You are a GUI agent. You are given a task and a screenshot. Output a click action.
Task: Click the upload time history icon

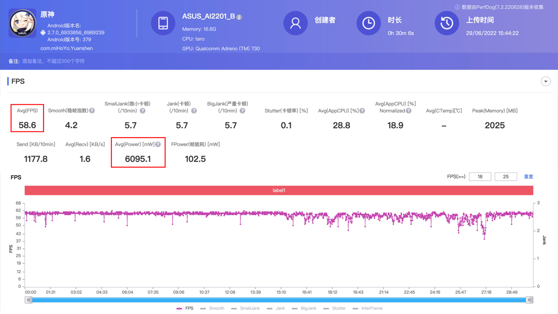447,23
